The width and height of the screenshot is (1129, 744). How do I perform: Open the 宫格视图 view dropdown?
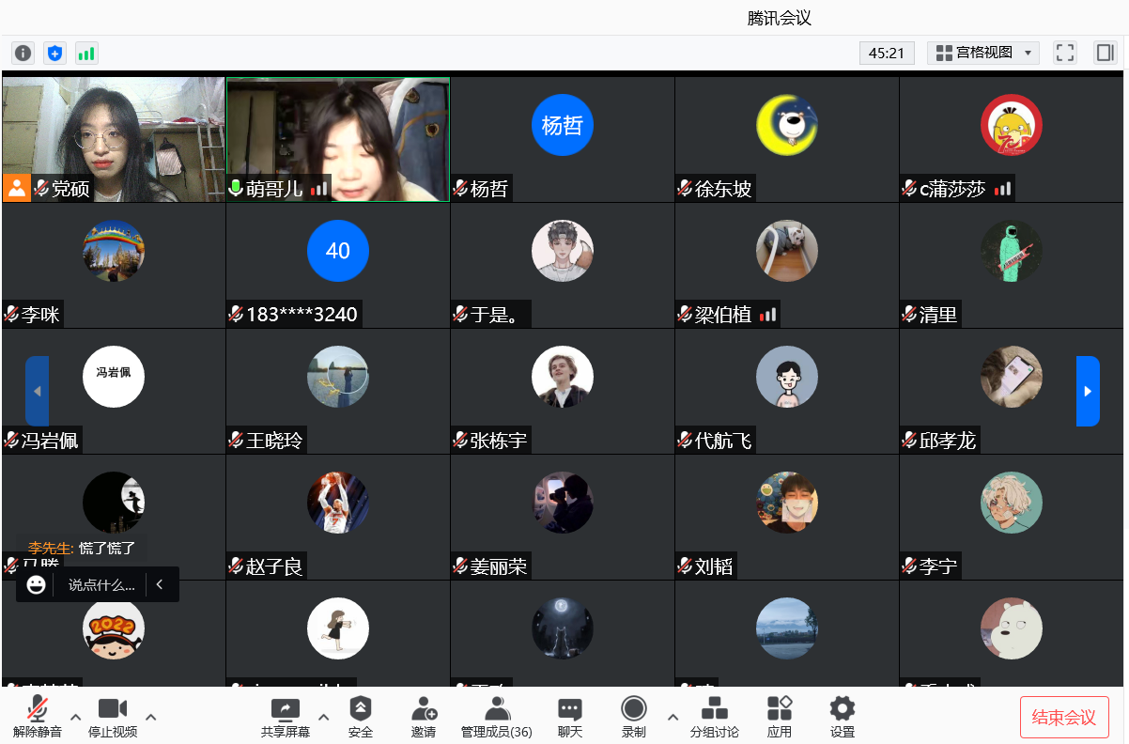[983, 53]
